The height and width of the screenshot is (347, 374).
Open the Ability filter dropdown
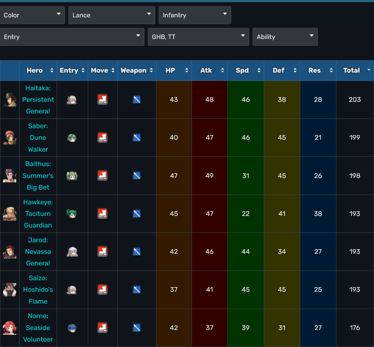coord(285,37)
